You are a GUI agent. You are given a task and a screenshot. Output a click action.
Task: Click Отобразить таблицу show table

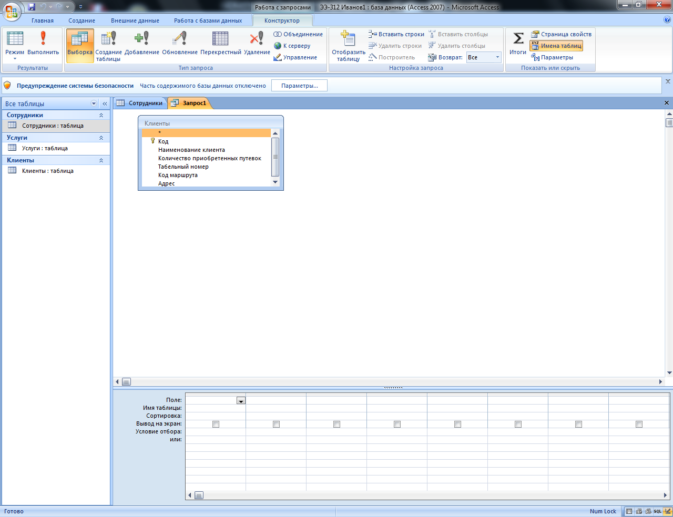tap(348, 46)
